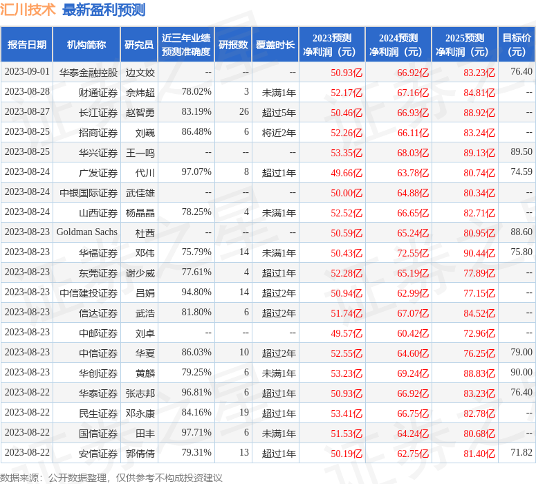Select the 目标价 column header
Screen dimensions: 536x484
pyautogui.click(x=517, y=45)
